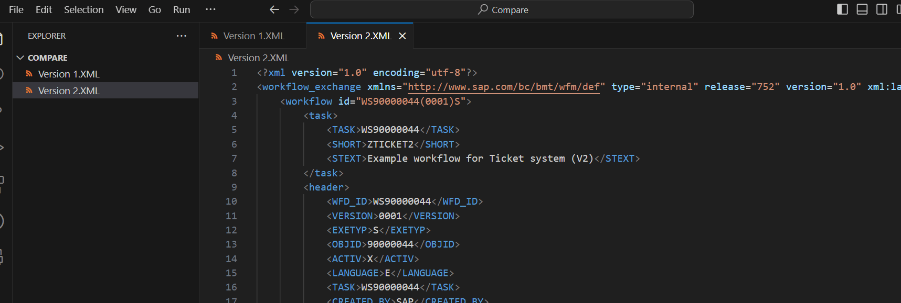This screenshot has width=901, height=303.
Task: Select Version 2.XML in the Explorer tree
Action: (x=69, y=91)
